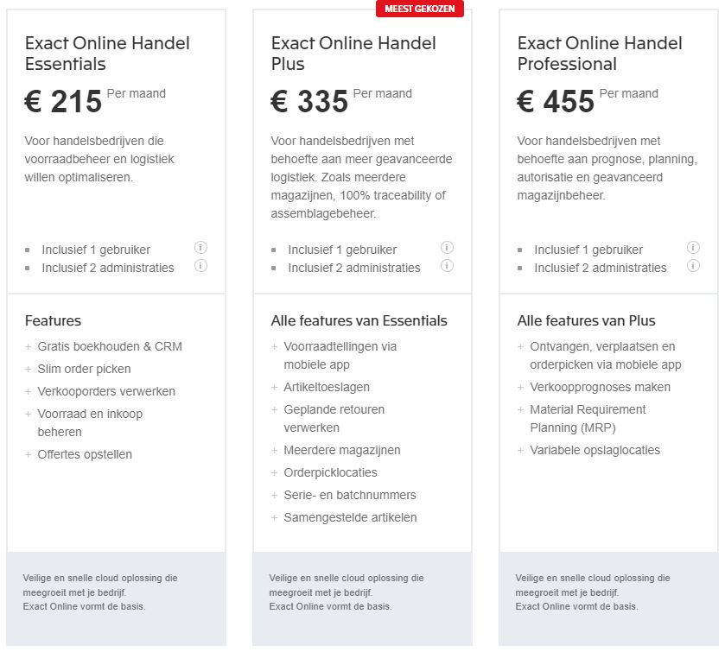Select Exact Online Handel Essentials title
This screenshot has height=652, width=725.
click(107, 54)
